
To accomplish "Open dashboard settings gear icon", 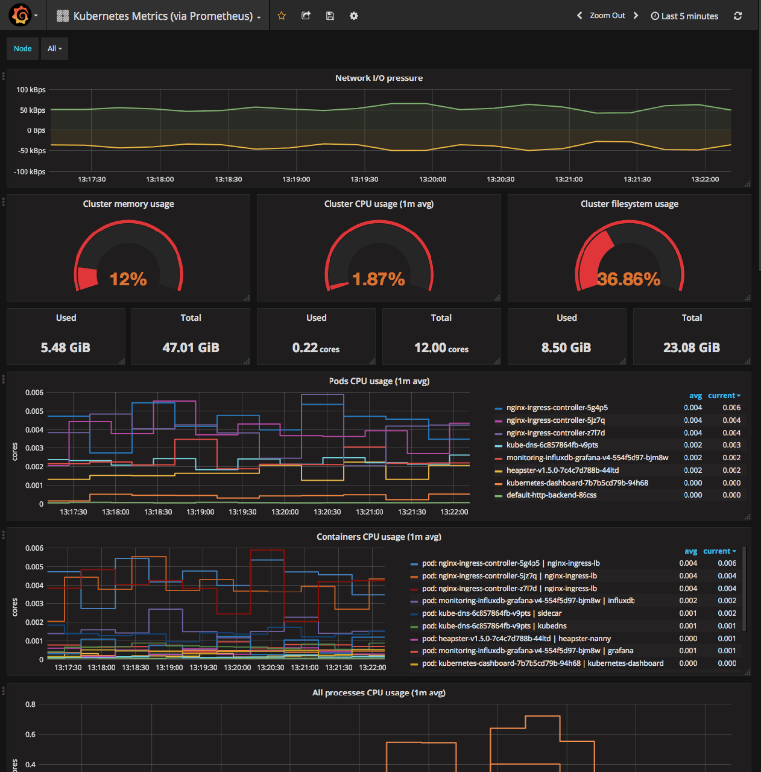I will (x=354, y=16).
